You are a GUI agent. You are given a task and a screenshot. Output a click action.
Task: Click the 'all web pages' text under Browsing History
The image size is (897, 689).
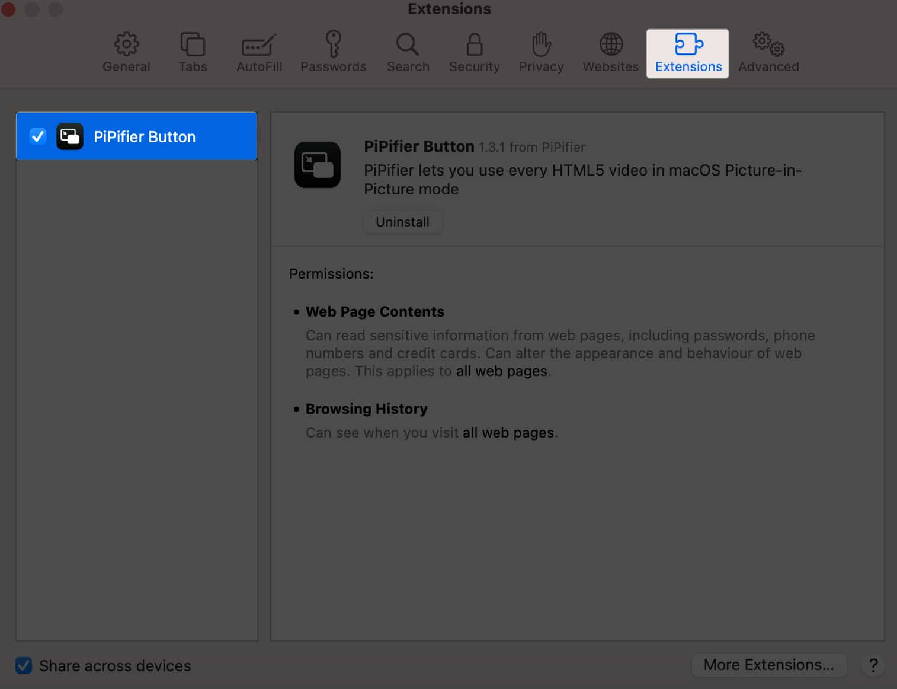click(508, 433)
